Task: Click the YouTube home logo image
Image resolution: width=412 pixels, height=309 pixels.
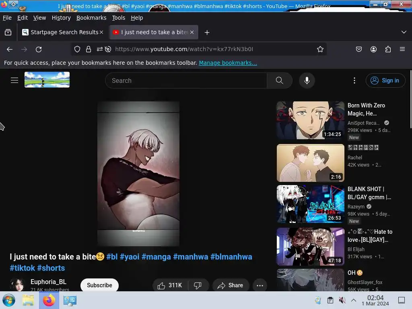Action: 47,80
